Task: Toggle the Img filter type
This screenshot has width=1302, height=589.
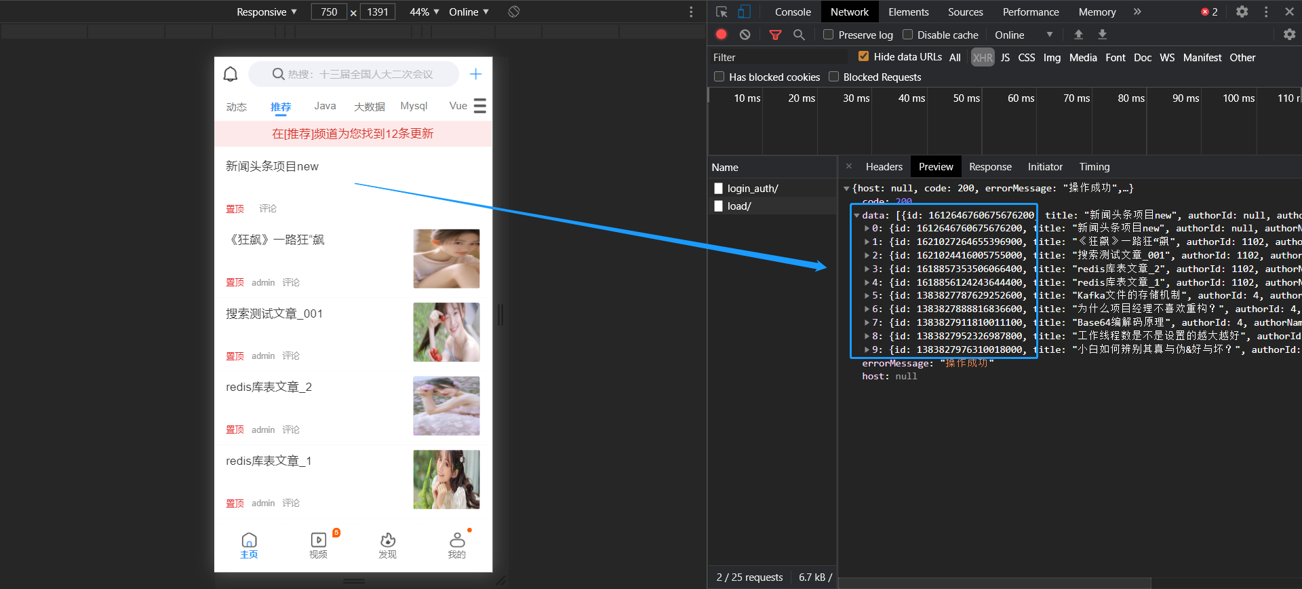Action: point(1052,58)
